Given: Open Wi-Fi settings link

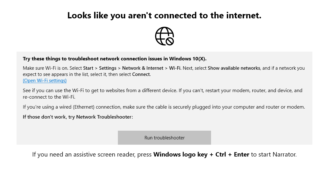Looking at the screenshot, I should pyautogui.click(x=45, y=81).
